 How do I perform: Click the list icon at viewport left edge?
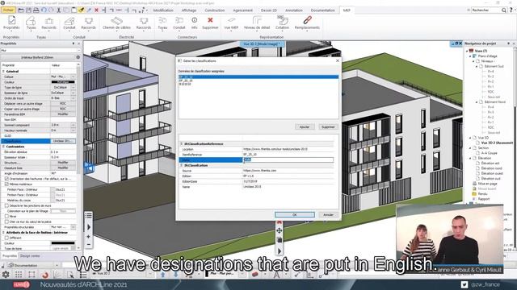click(88, 216)
